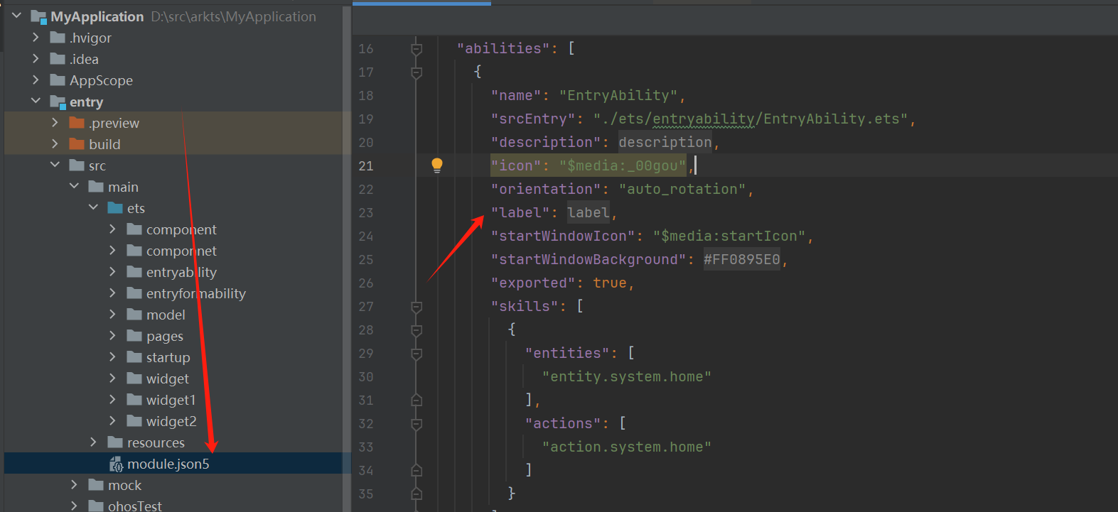Click the .hvigor folder icon

[58, 38]
